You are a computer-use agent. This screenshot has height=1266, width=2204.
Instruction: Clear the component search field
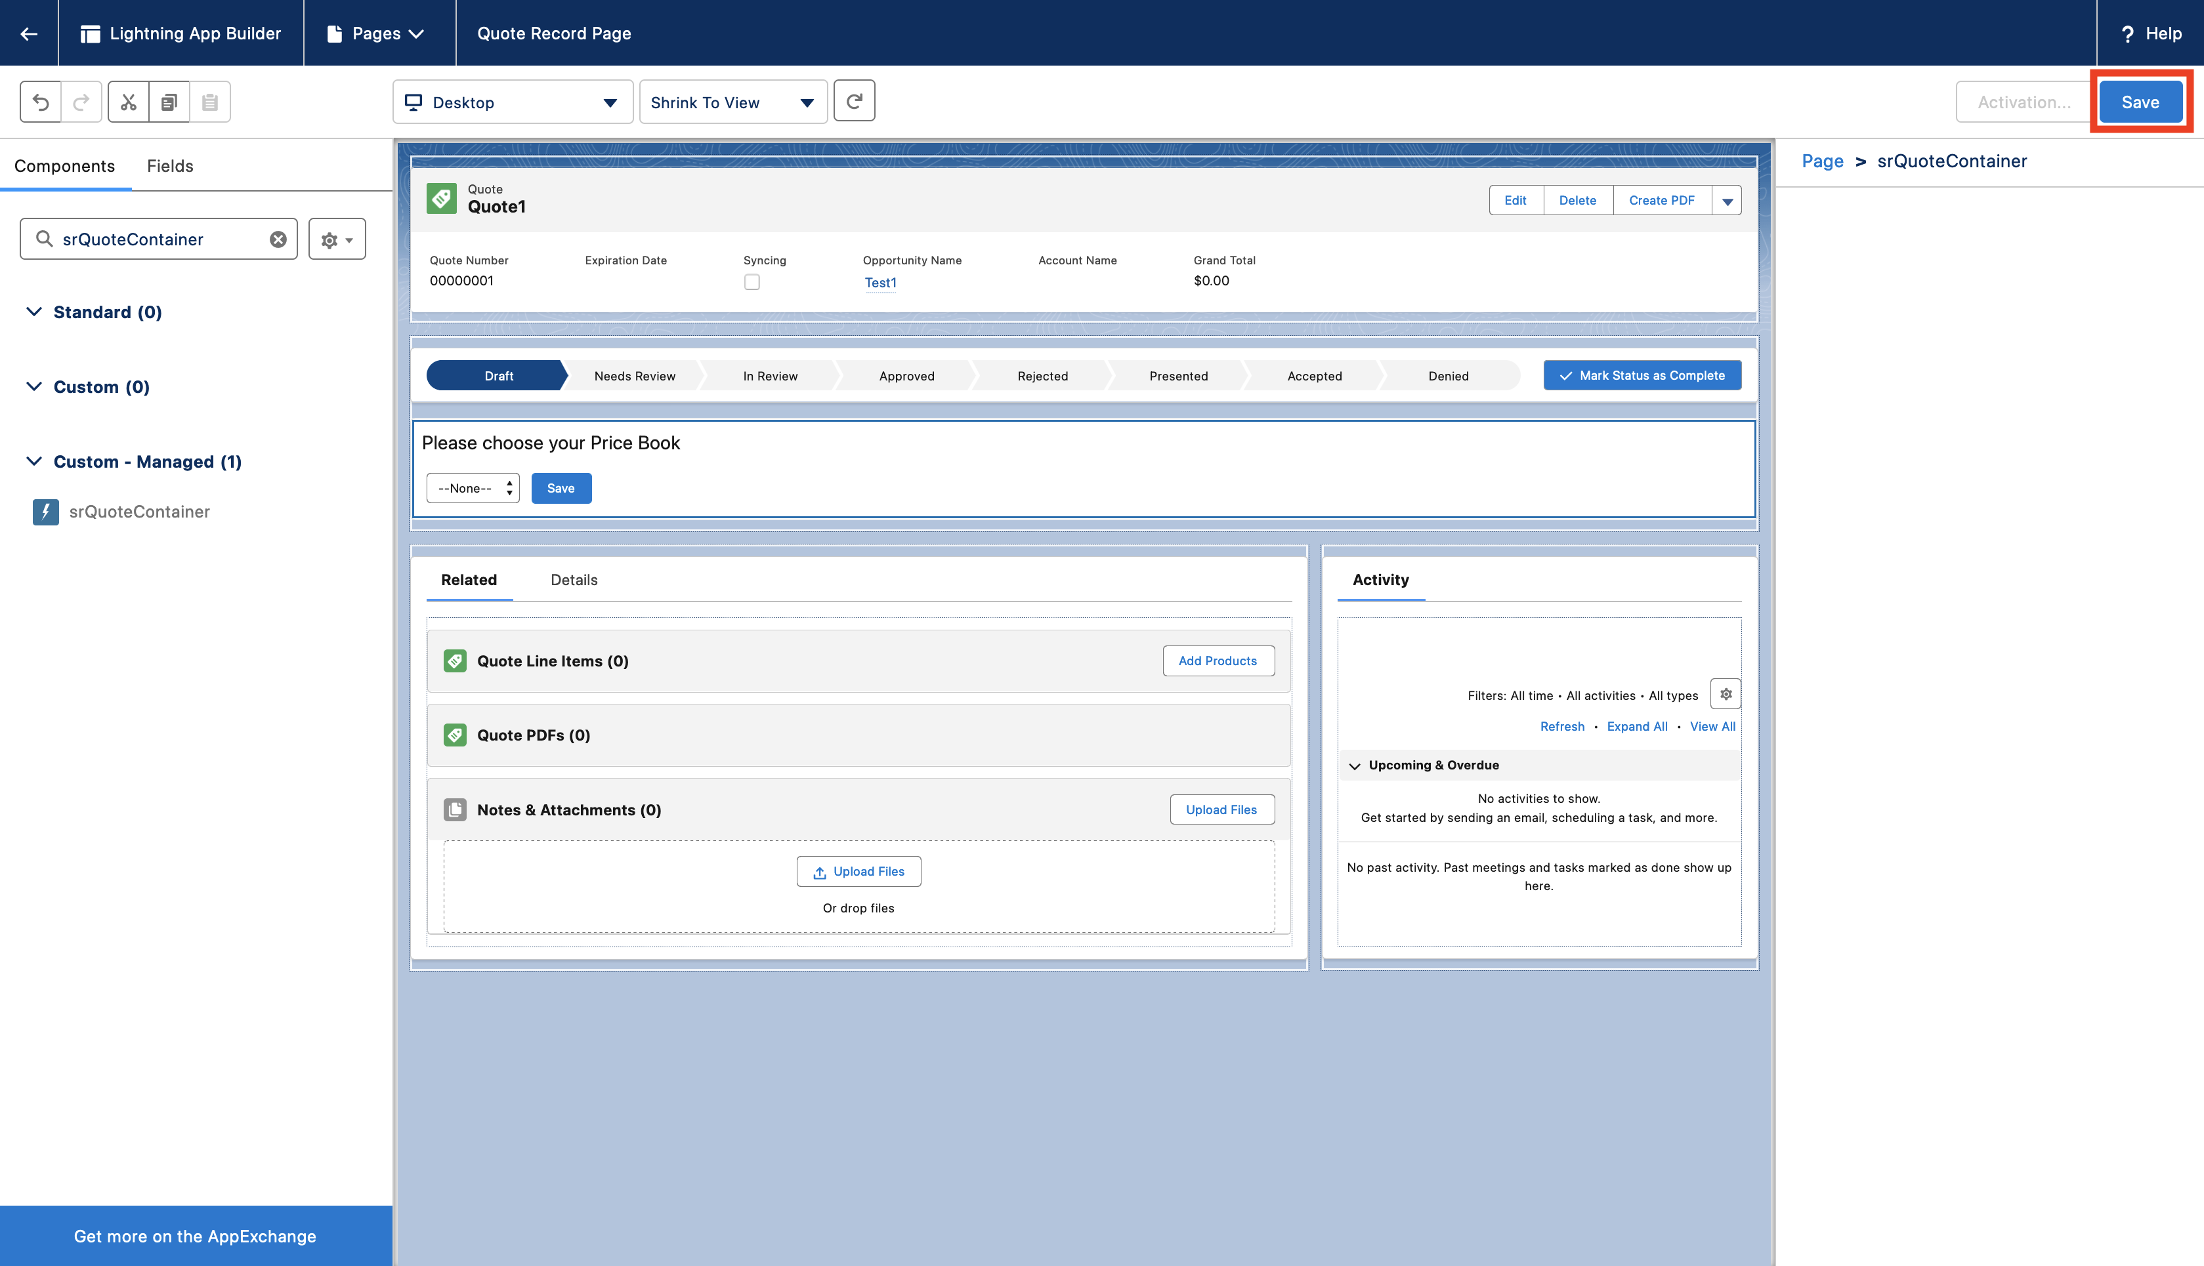pyautogui.click(x=278, y=239)
